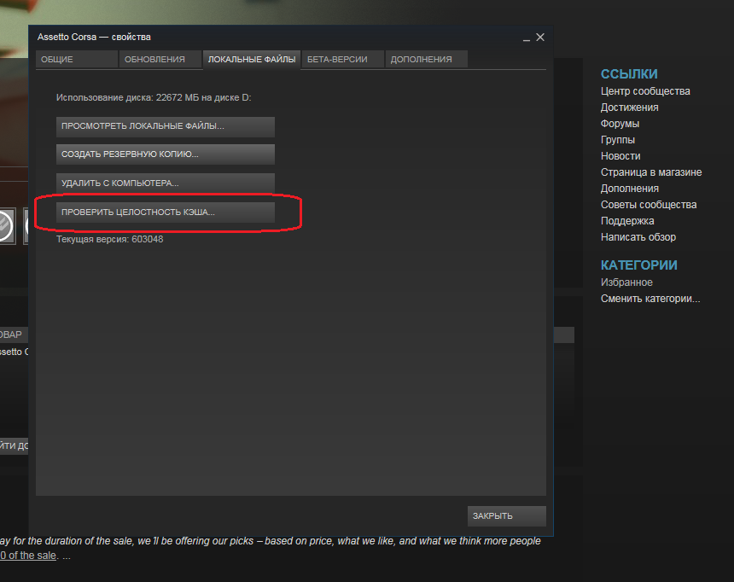Minimize the properties dialog window
Image resolution: width=734 pixels, height=582 pixels.
click(x=524, y=38)
